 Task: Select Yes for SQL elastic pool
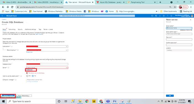click(x=27, y=76)
